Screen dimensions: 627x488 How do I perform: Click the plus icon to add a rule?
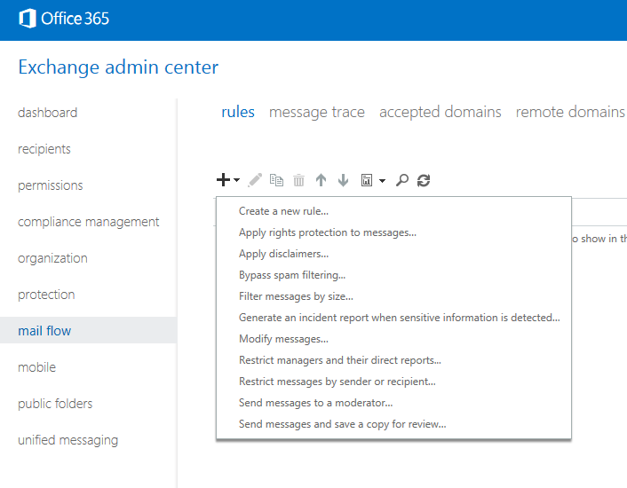click(x=223, y=180)
